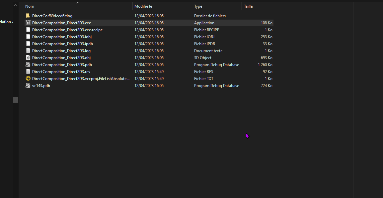
Task: Select file name DirectComposition_Direct2D3.log
Action: [61, 50]
